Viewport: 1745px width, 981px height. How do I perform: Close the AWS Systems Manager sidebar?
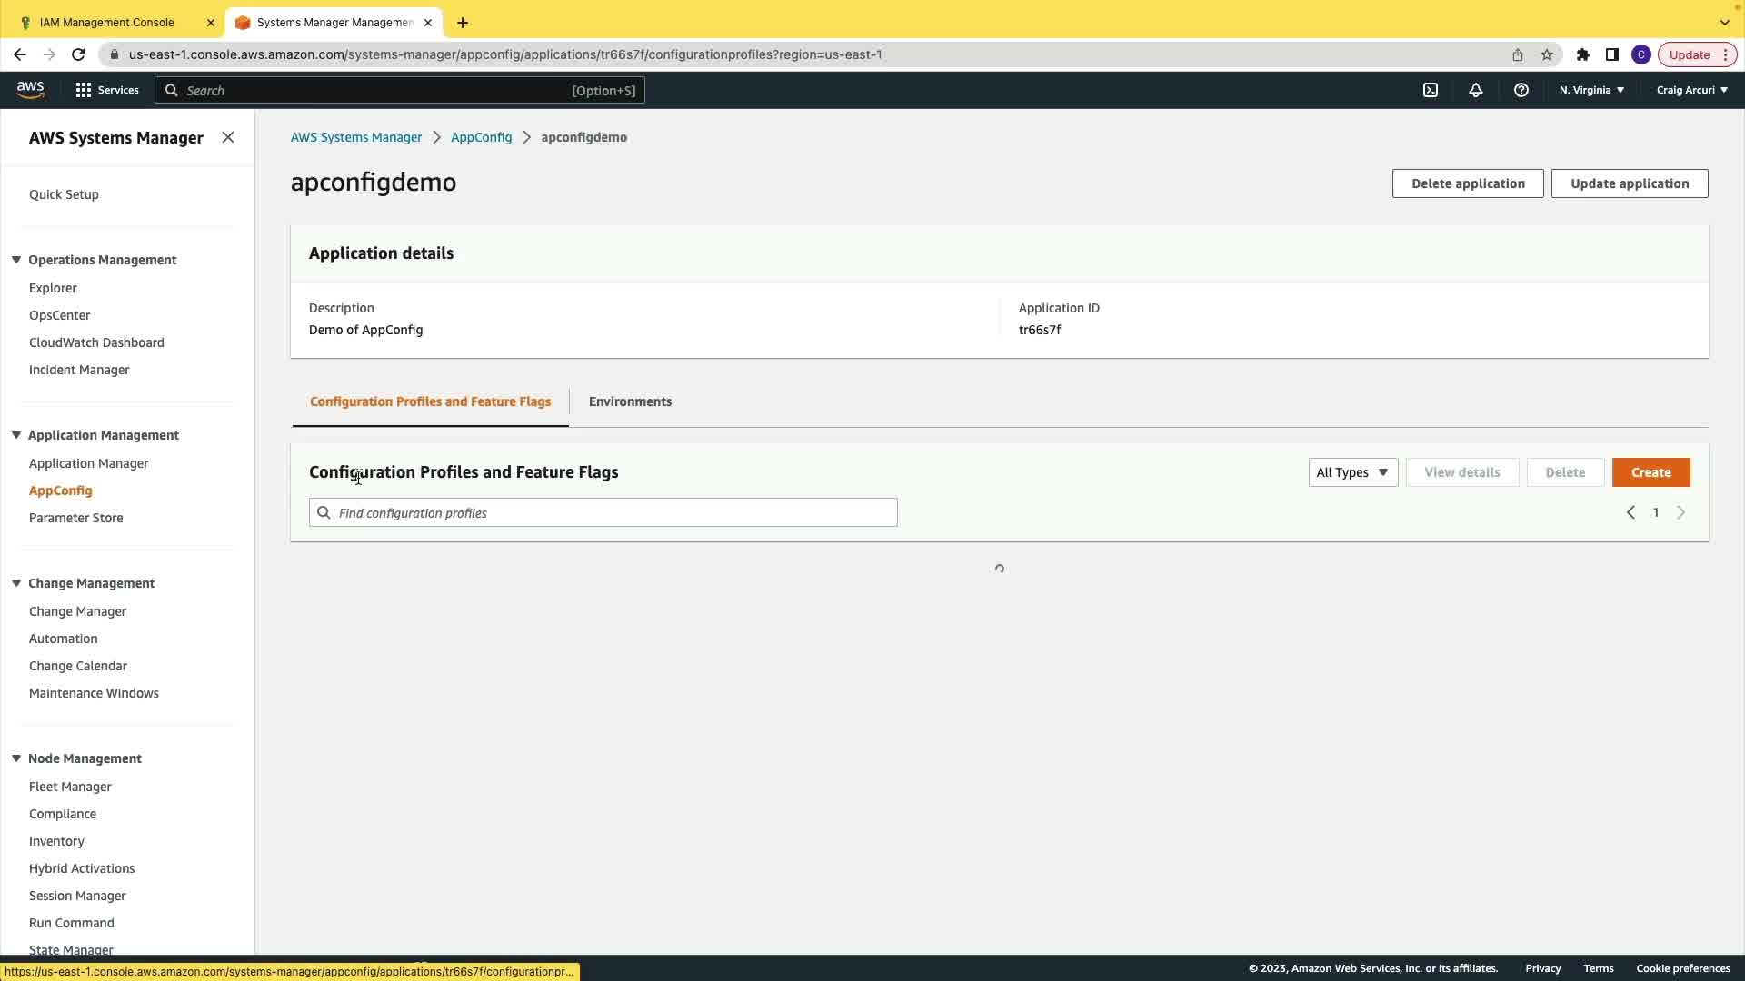tap(228, 137)
